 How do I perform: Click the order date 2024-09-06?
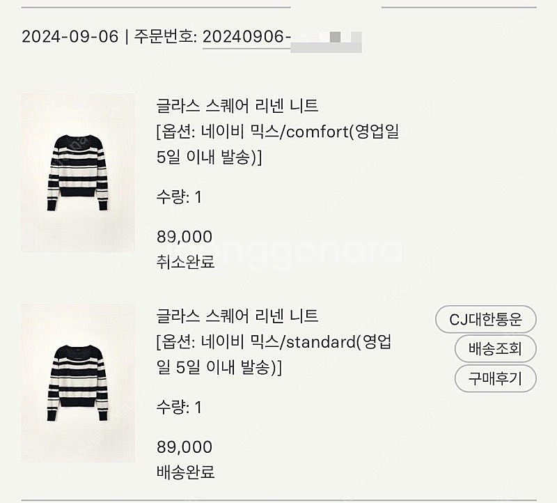pos(70,37)
